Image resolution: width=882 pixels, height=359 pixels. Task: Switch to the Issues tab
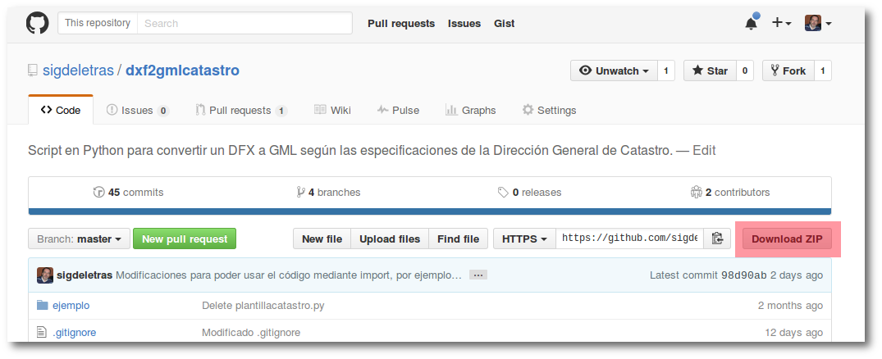pos(137,110)
